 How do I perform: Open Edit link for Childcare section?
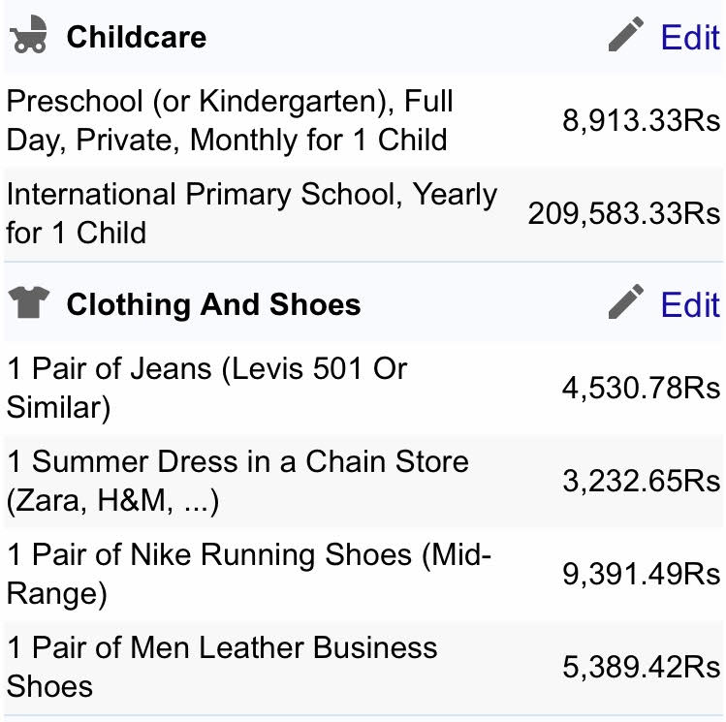pos(689,37)
